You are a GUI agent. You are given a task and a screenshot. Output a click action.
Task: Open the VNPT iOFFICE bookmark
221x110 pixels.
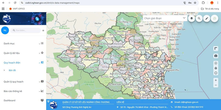pos(17,9)
